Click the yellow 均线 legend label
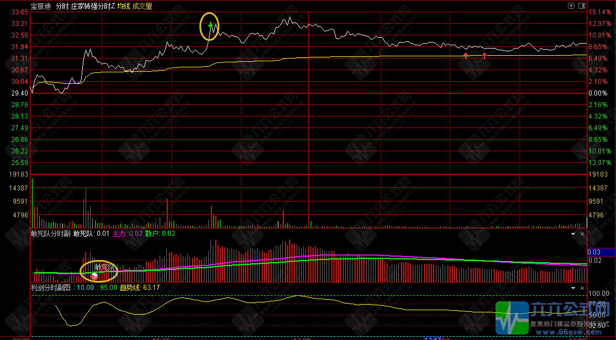Image resolution: width=616 pixels, height=340 pixels. click(123, 7)
